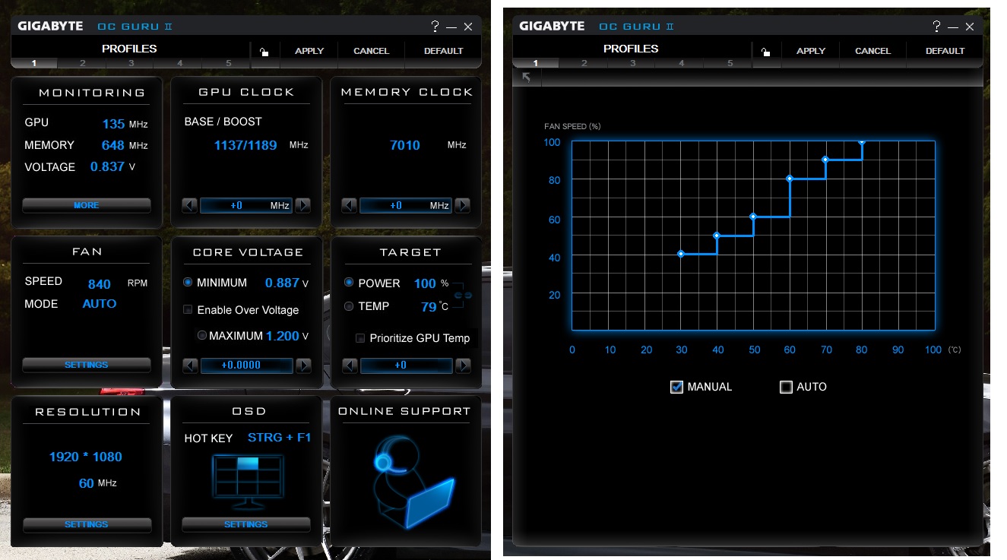Click CANCEL in the left window
This screenshot has width=1007, height=560.
tap(371, 51)
